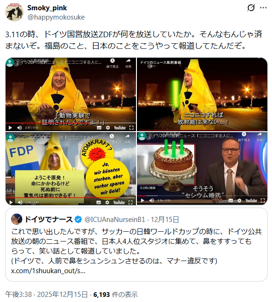Open Smoky_pink profile avatar
The height and width of the screenshot is (302, 272).
click(x=14, y=12)
